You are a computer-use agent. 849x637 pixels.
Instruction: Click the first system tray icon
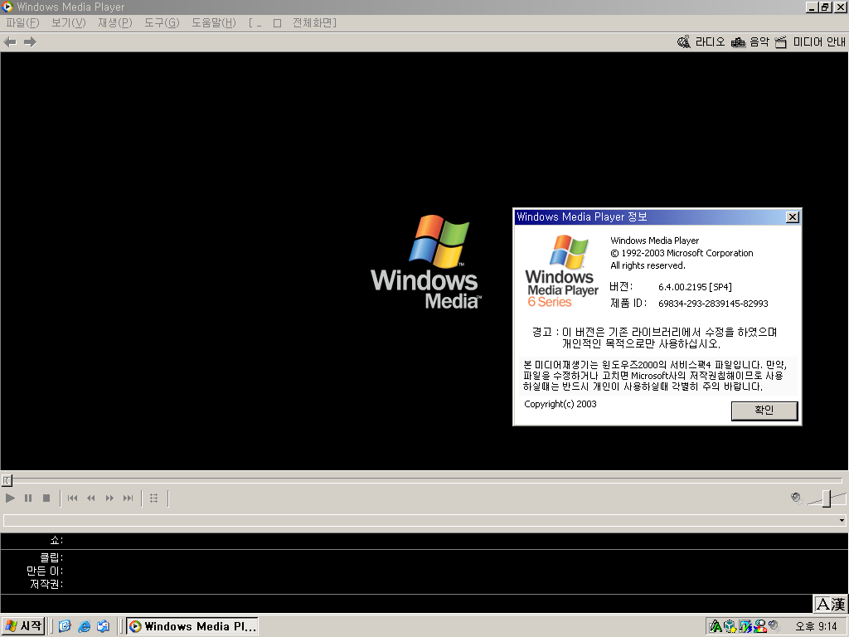716,627
